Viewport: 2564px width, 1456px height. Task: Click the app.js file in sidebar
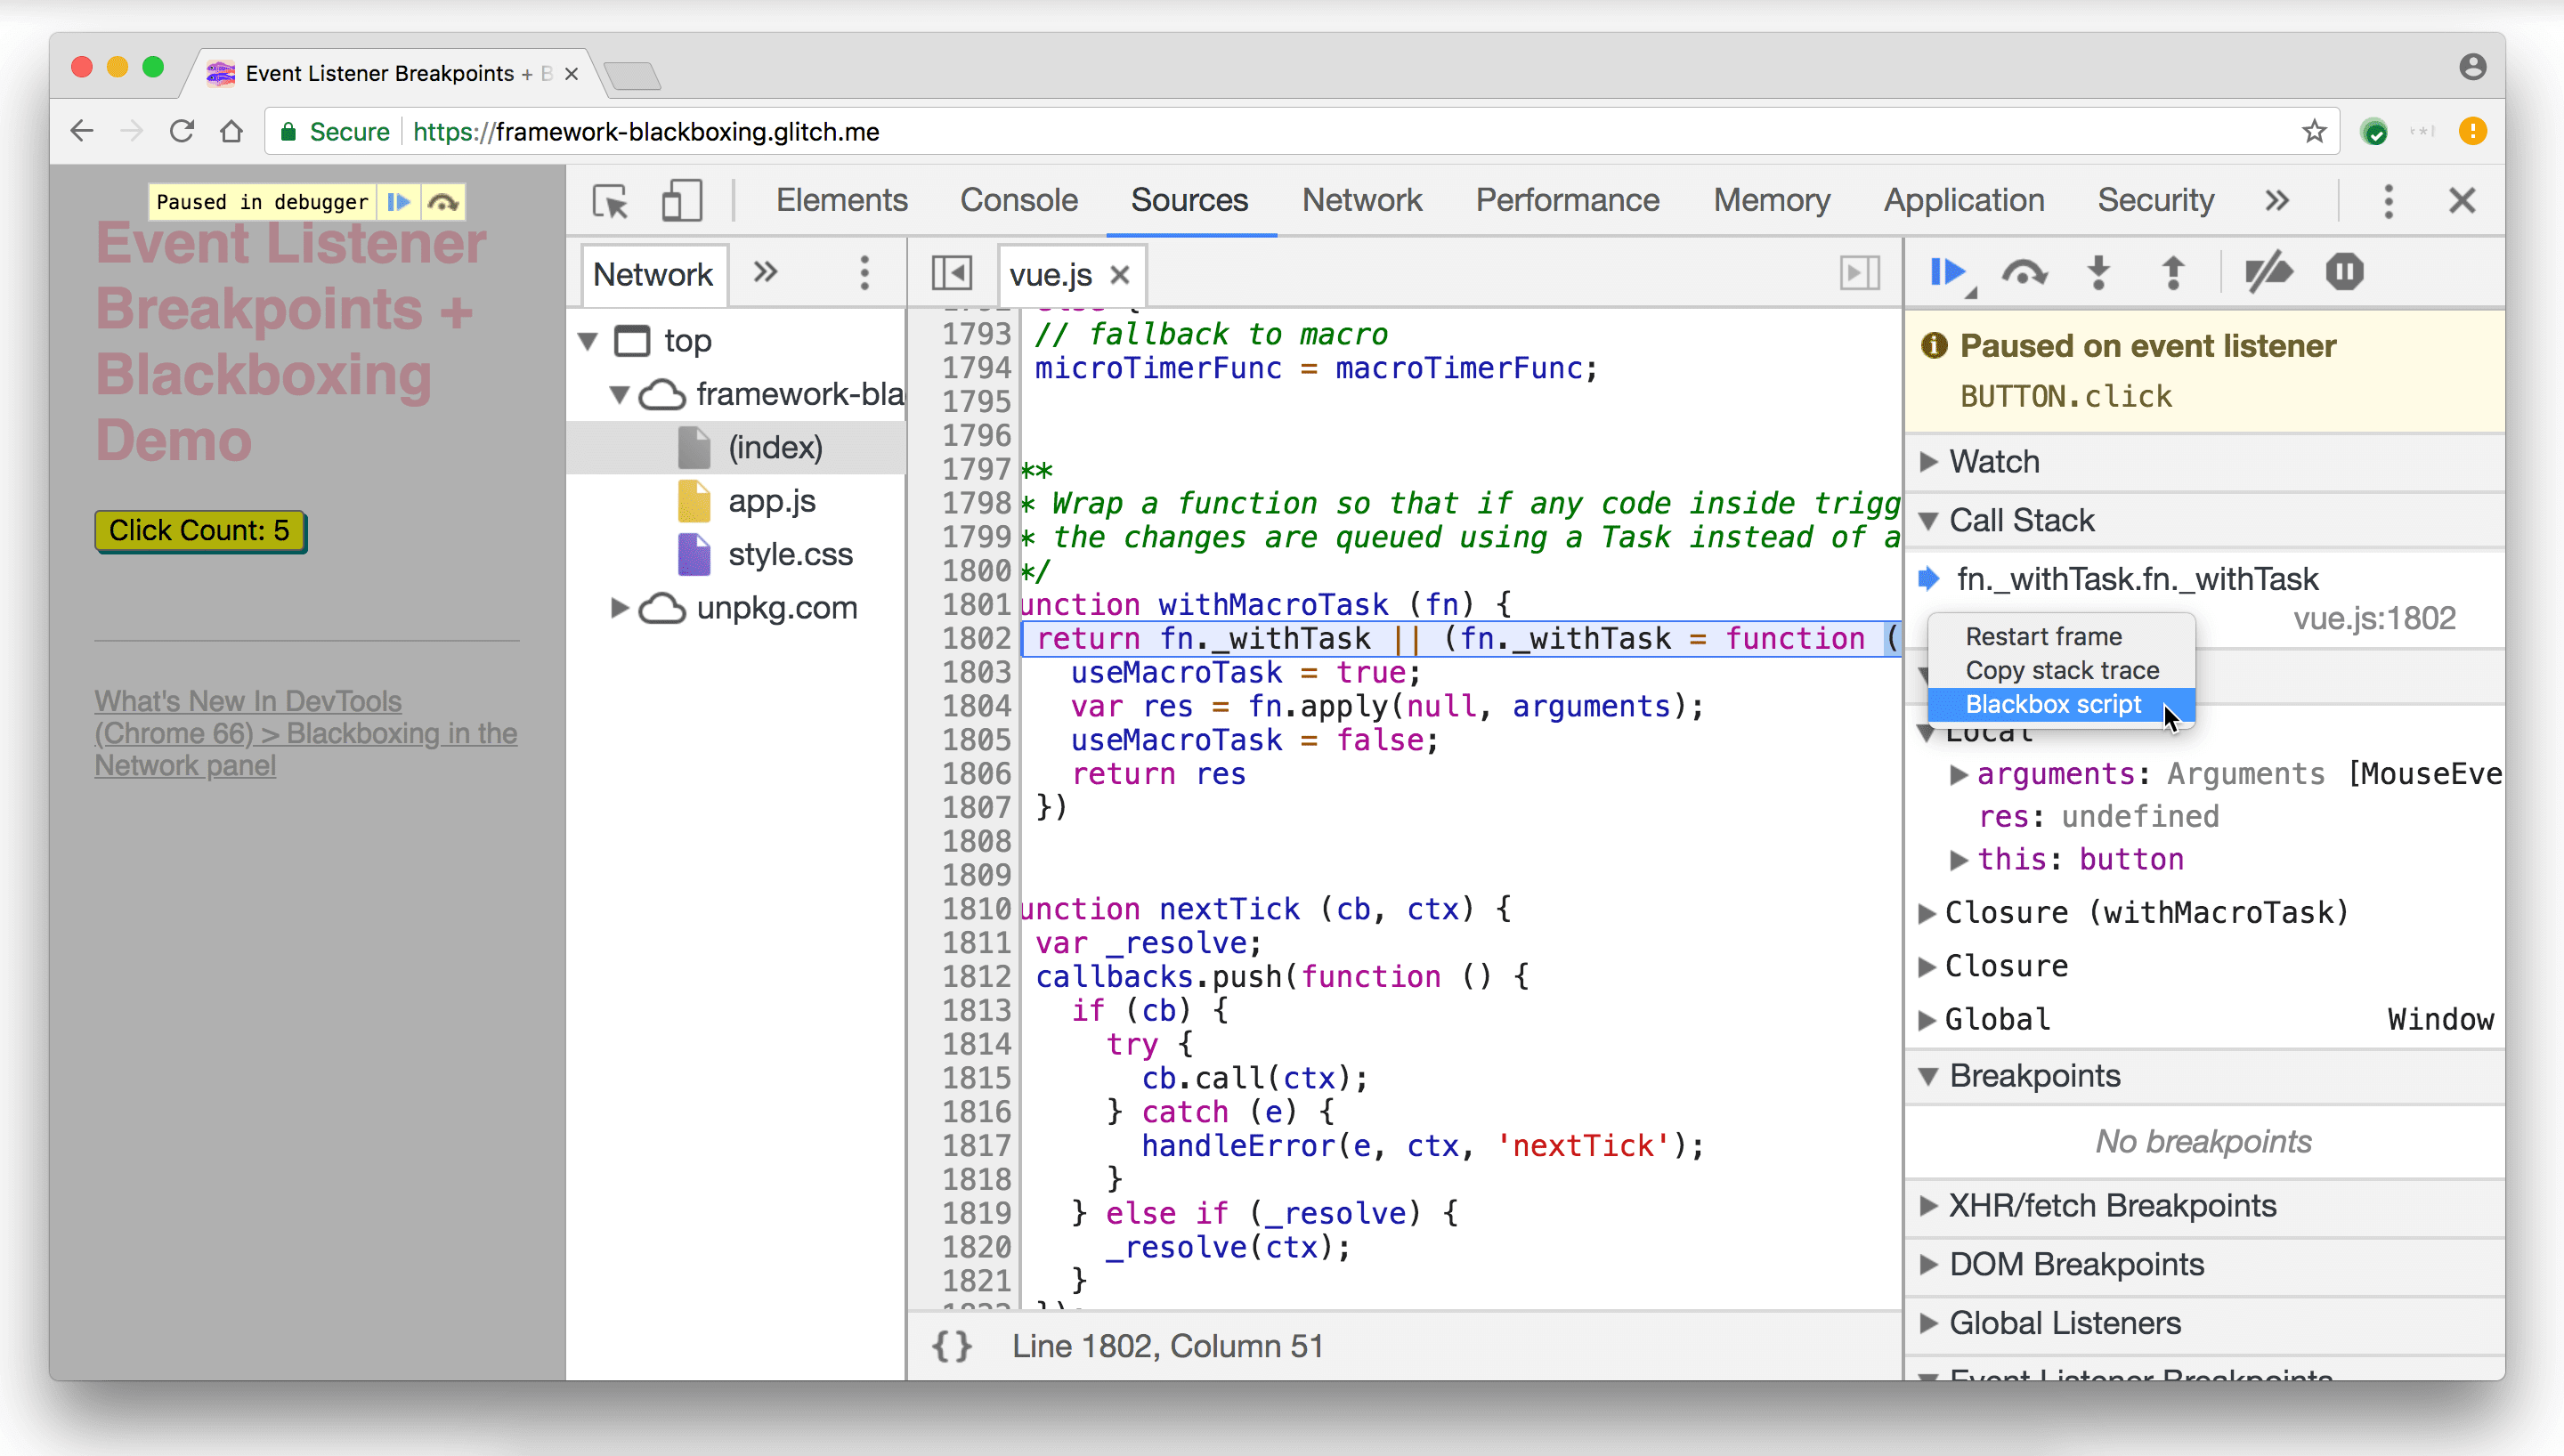771,502
